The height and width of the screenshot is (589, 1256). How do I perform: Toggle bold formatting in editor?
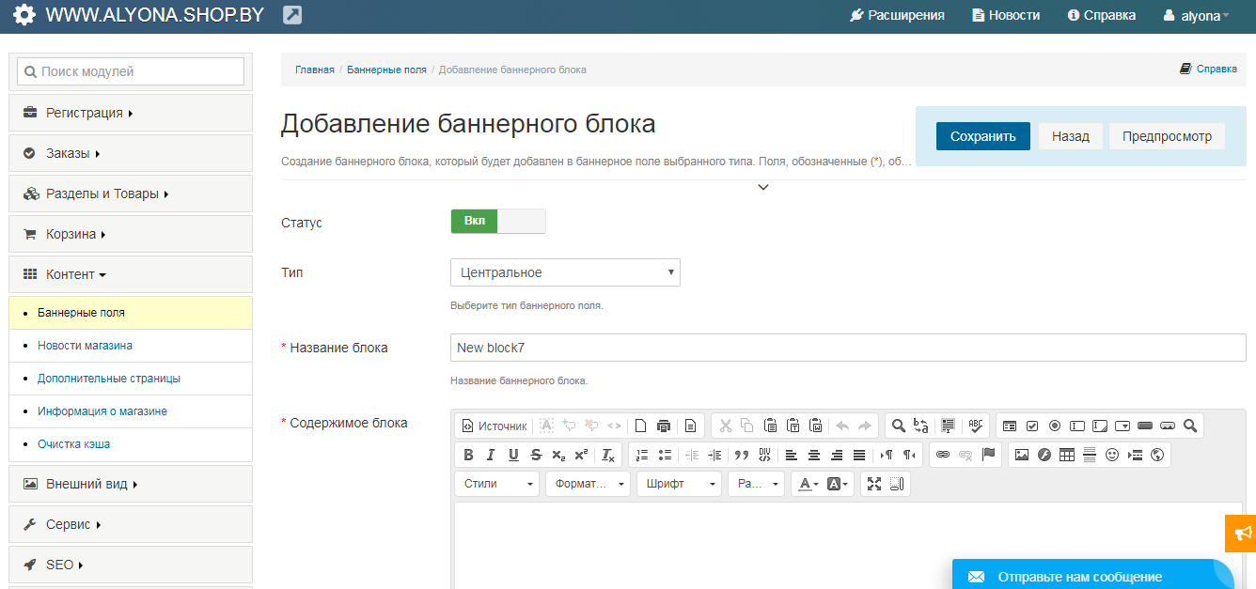(468, 455)
